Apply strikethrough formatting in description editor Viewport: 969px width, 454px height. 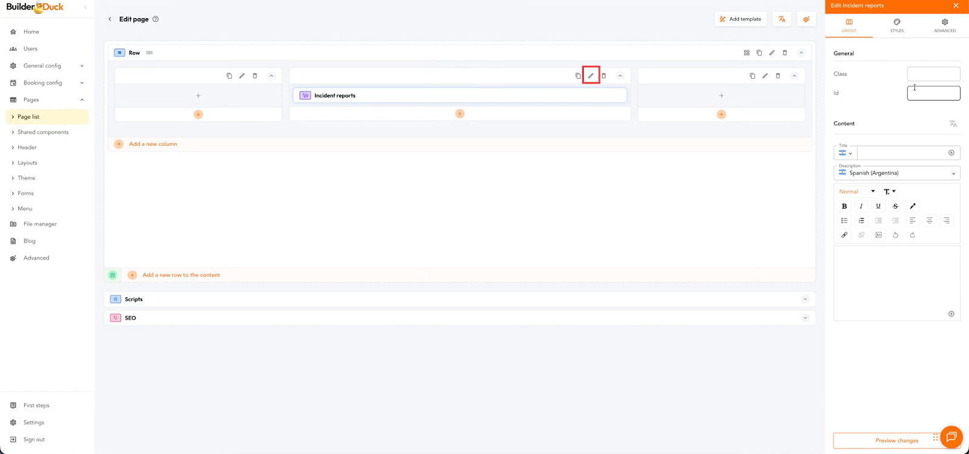click(x=895, y=206)
